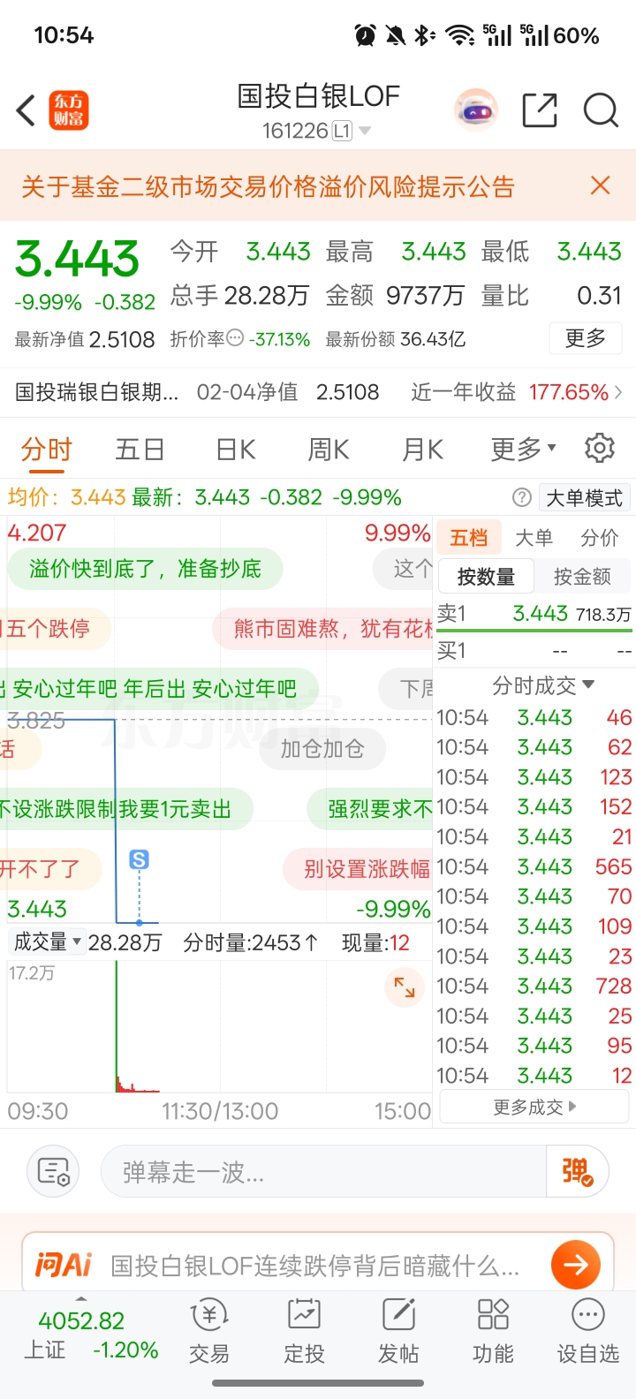Expand the 更多 chart period dropdown
Viewport: 636px width, 1399px height.
524,449
